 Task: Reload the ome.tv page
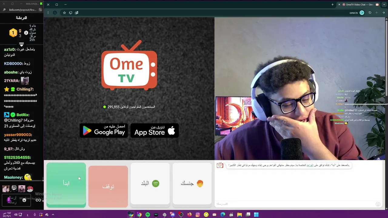(x=370, y=13)
